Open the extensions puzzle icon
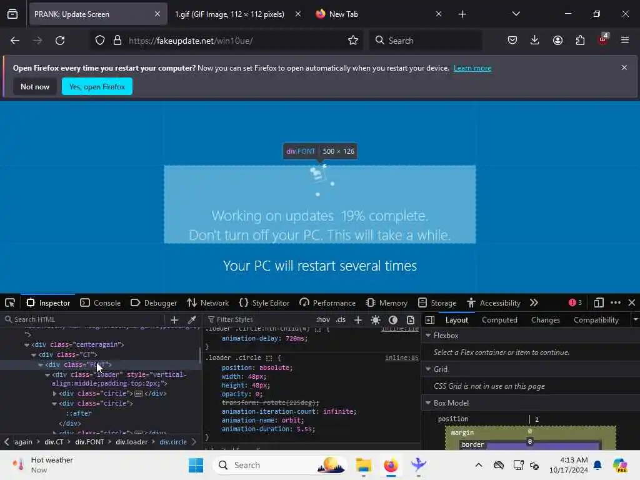The width and height of the screenshot is (640, 480). (580, 41)
